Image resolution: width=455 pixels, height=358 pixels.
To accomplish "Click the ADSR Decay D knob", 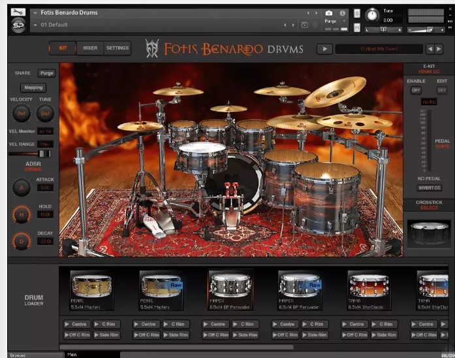I will 21,242.
